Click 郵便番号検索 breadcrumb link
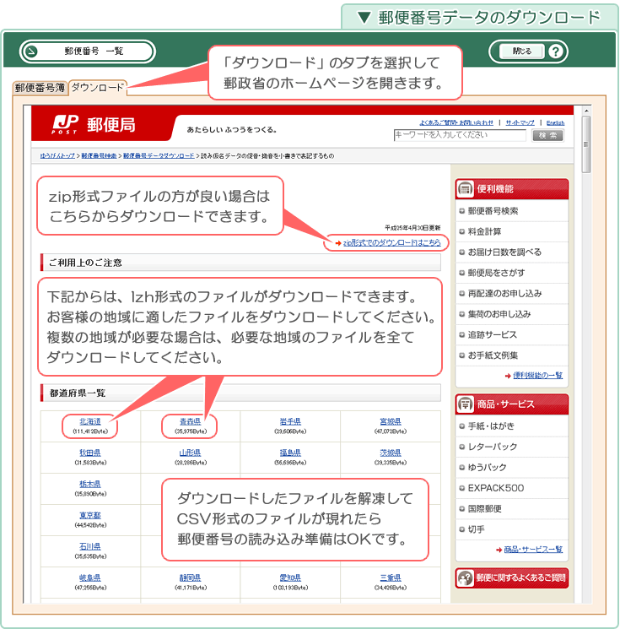 coord(99,155)
